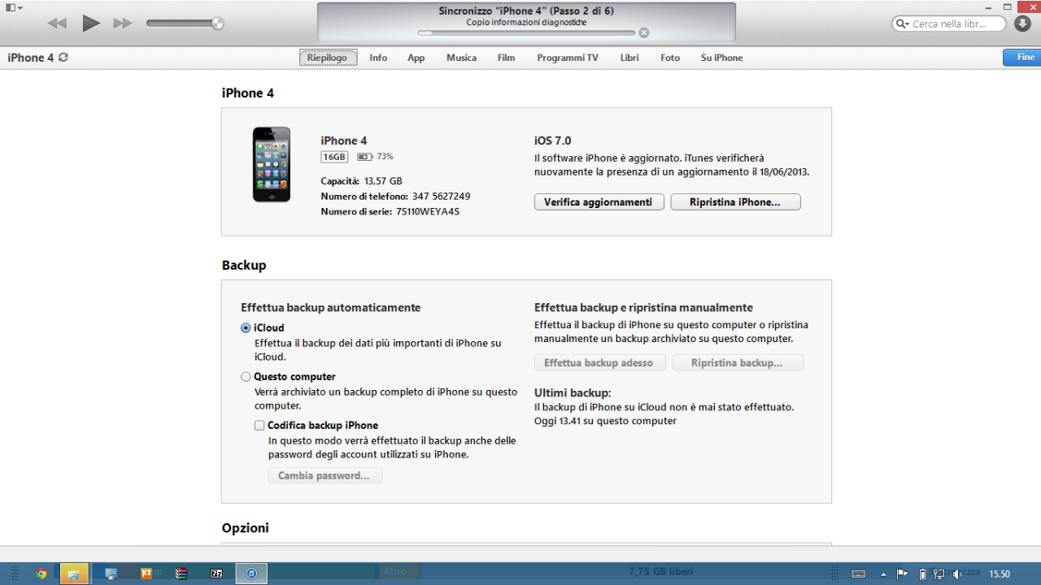1041x585 pixels.
Task: Select the iCloud backup radio button
Action: [x=246, y=328]
